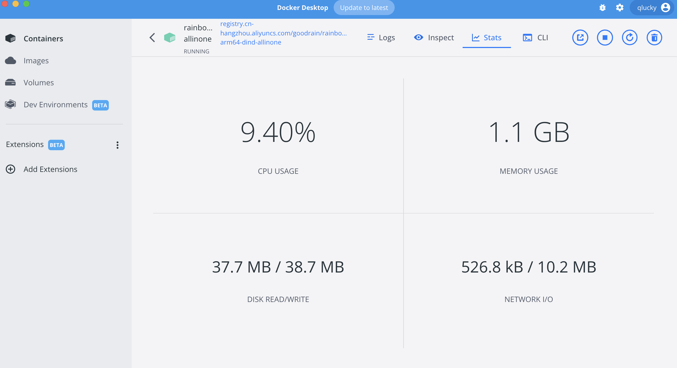Click the 526.8 kB / 10.2 MB value
The width and height of the screenshot is (677, 368).
(x=529, y=267)
